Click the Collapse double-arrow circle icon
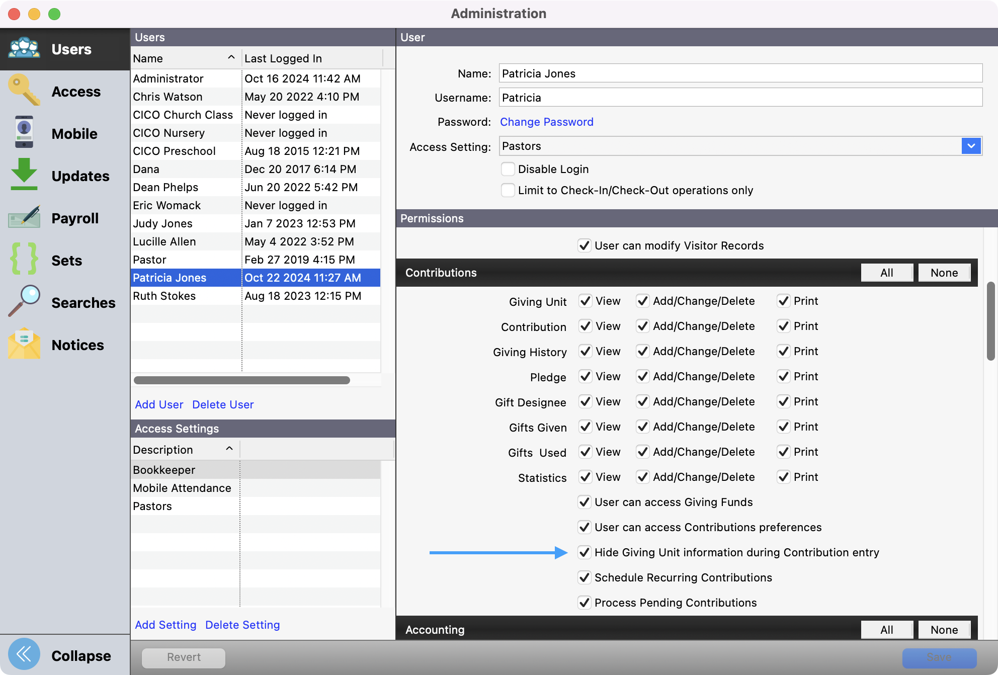998x675 pixels. click(x=24, y=654)
